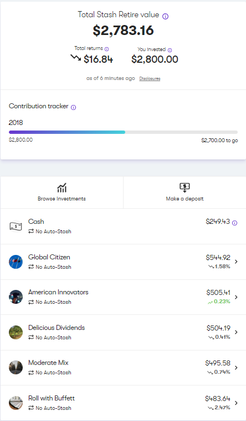The height and width of the screenshot is (421, 246).
Task: Select the Make a deposit tab
Action: (184, 192)
